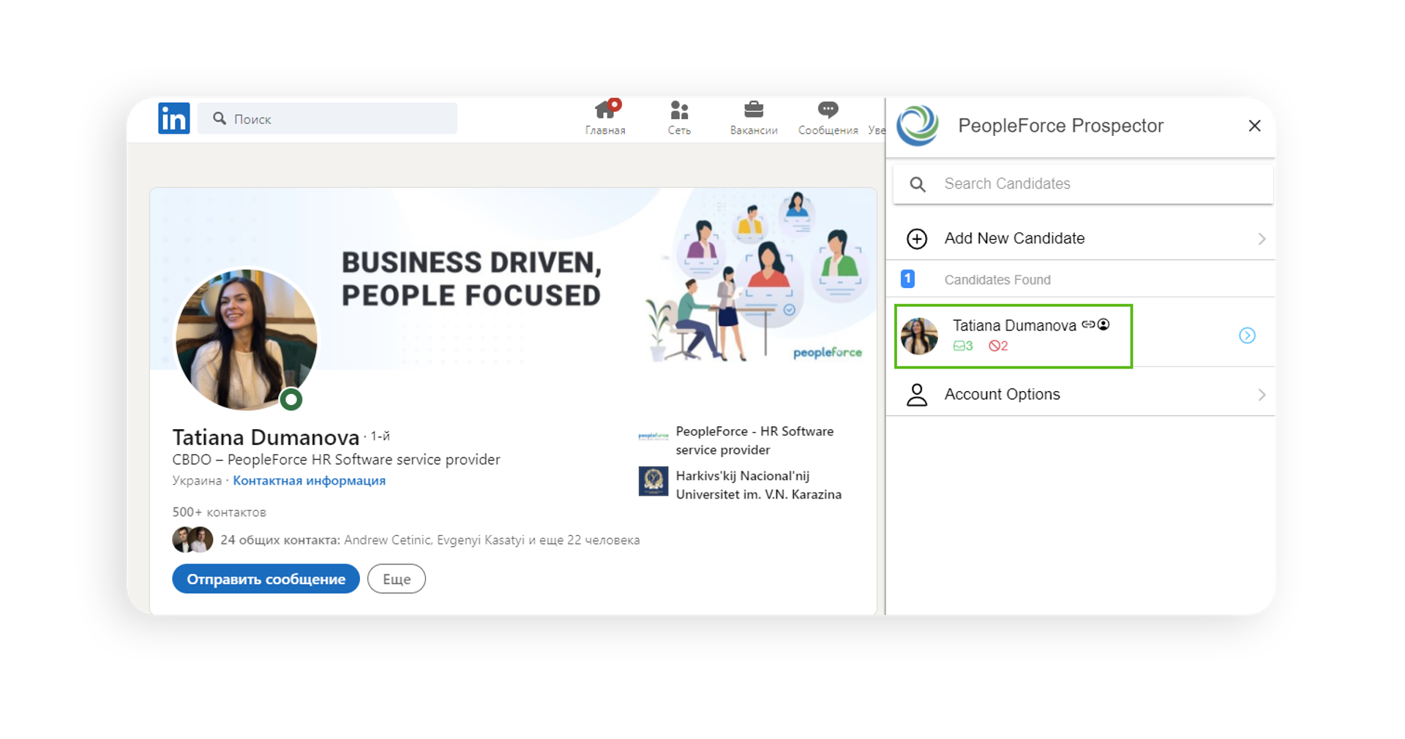Click the Karazina university crest icon
The image size is (1405, 739).
(x=653, y=482)
